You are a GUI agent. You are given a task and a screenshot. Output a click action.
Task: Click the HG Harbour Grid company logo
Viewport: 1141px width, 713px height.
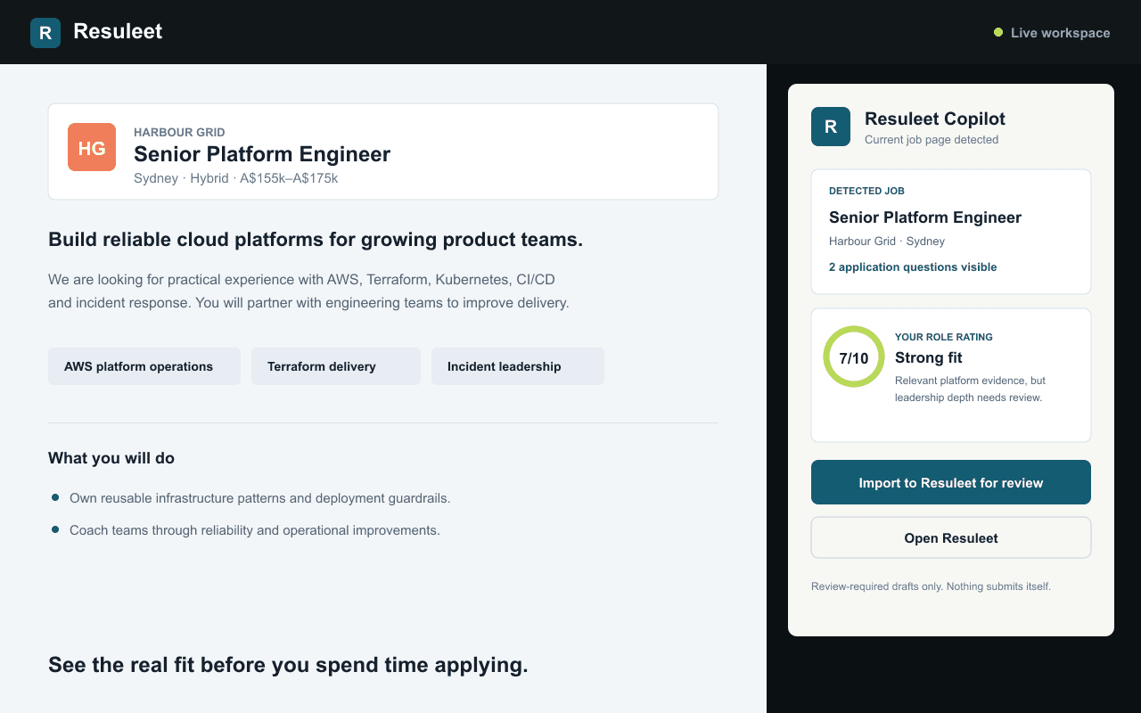coord(92,147)
